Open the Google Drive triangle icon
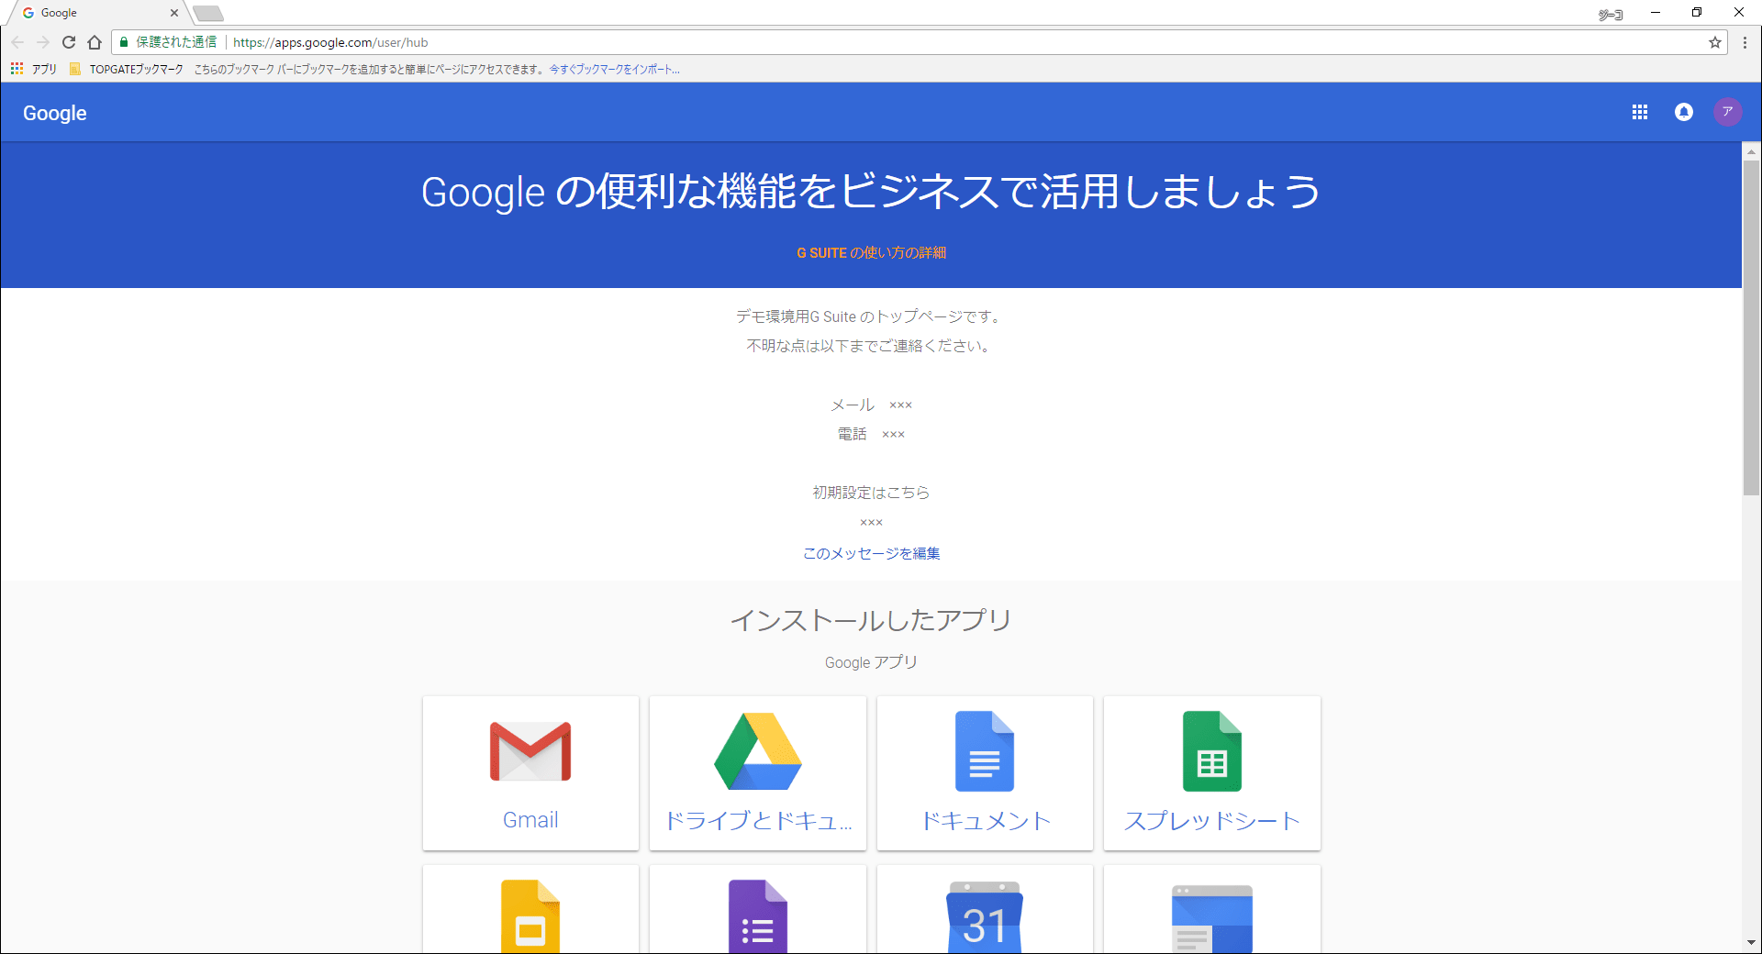Image resolution: width=1762 pixels, height=954 pixels. coord(758,751)
